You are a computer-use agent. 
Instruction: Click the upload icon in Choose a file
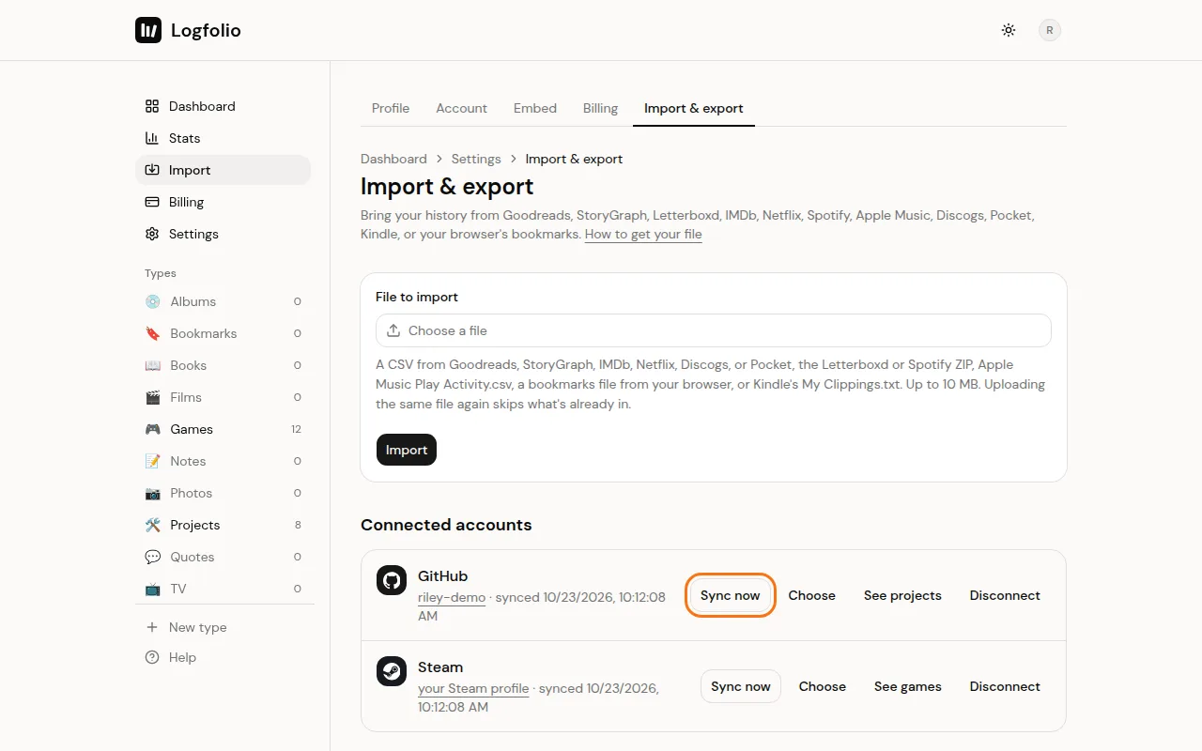(393, 330)
